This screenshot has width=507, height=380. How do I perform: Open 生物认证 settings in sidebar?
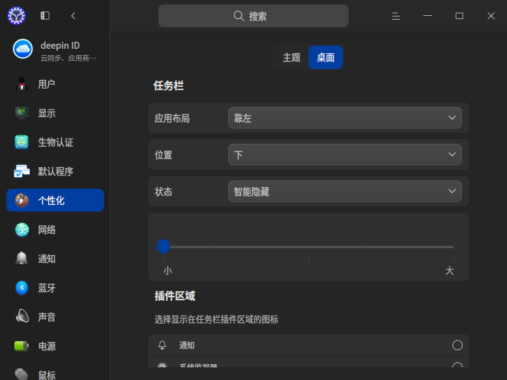[55, 142]
